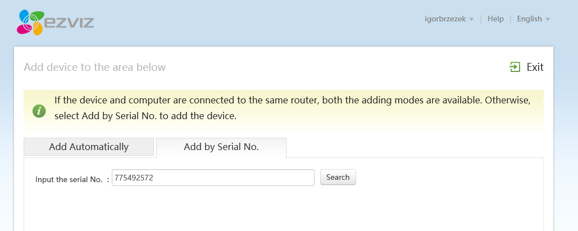
Task: Click the 'Input the serial No.' label
Action: coord(69,179)
